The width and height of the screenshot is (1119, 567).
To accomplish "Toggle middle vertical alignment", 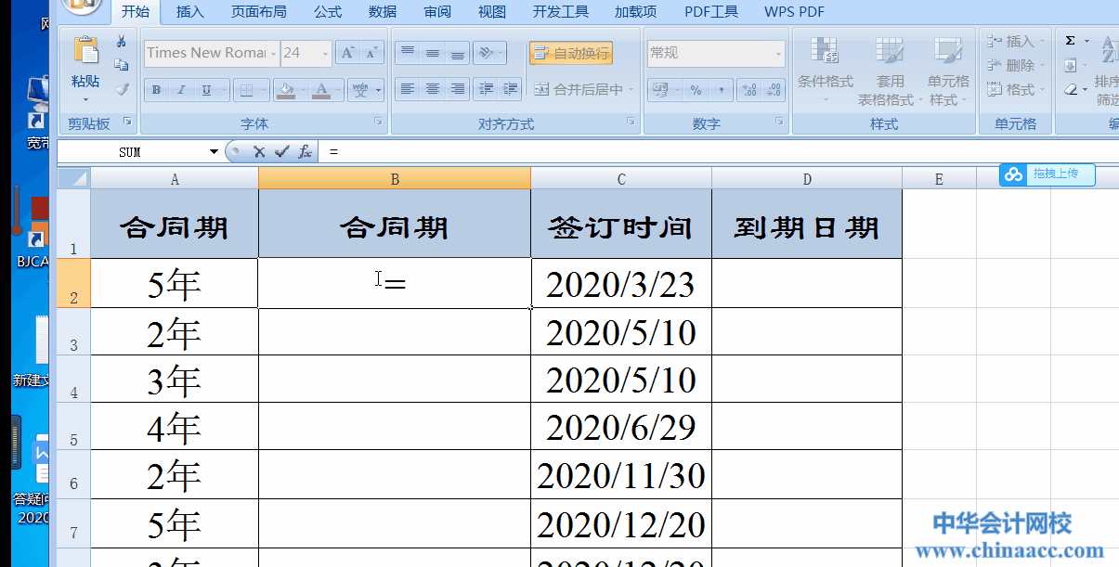I will click(432, 54).
